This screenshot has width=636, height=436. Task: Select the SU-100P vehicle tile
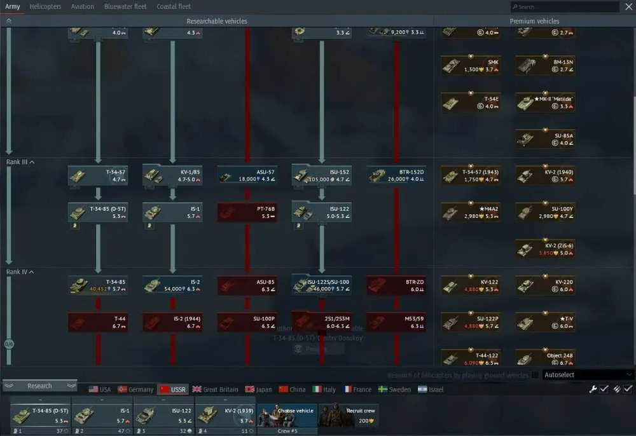(247, 322)
